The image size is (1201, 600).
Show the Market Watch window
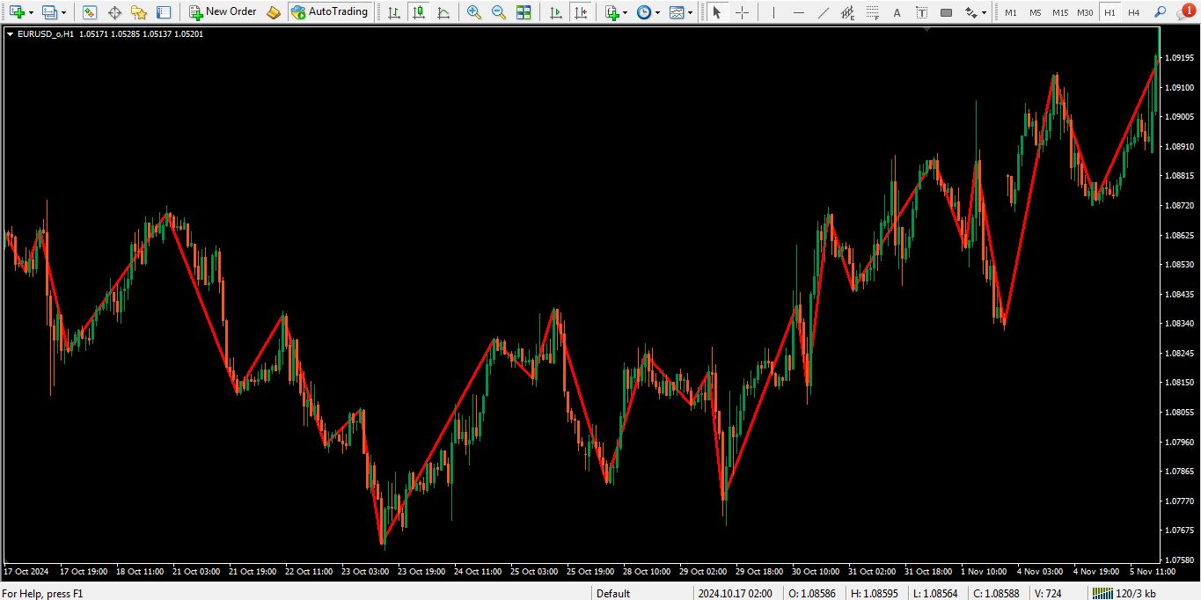click(x=89, y=12)
